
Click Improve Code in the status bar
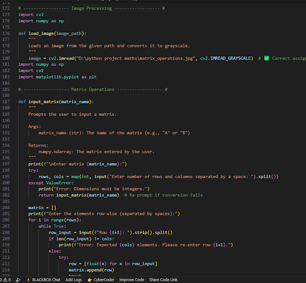point(132,280)
